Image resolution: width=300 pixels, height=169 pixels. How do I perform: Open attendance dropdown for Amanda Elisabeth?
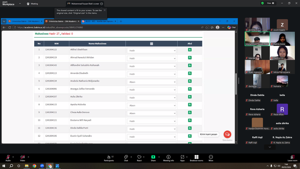tap(151, 74)
